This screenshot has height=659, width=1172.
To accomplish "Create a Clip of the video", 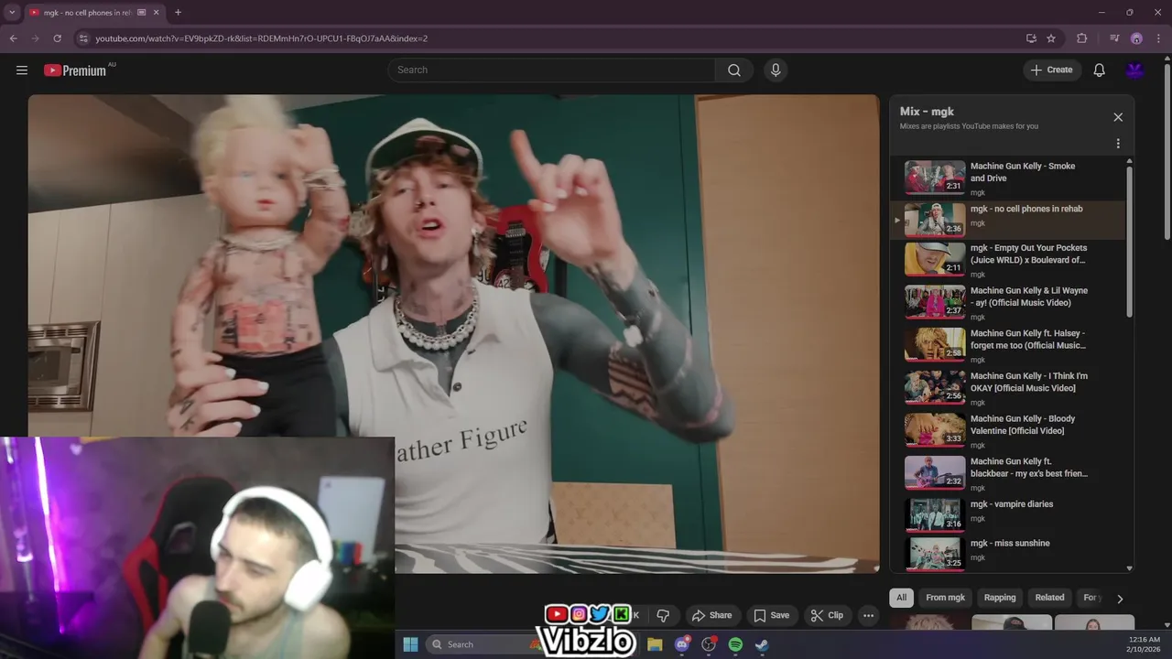I will 827,615.
